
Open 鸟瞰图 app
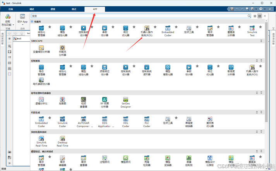(x=62, y=101)
